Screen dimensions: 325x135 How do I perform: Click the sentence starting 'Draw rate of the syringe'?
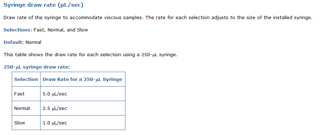click(x=74, y=18)
